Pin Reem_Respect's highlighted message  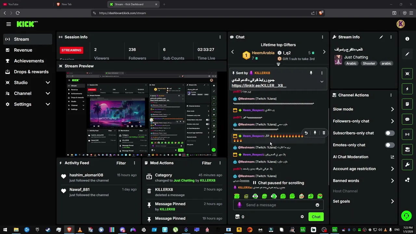(x=315, y=133)
